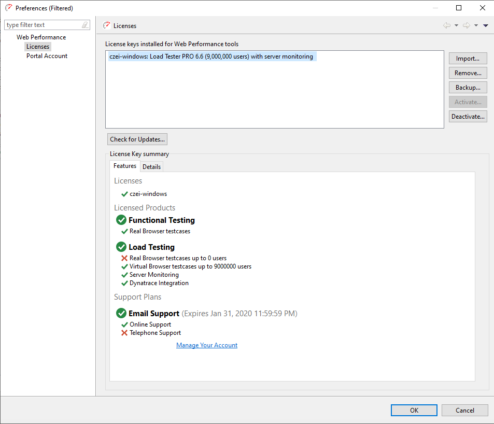Viewport: 494px width, 424px height.
Task: Maximize the Preferences window
Action: coord(459,8)
